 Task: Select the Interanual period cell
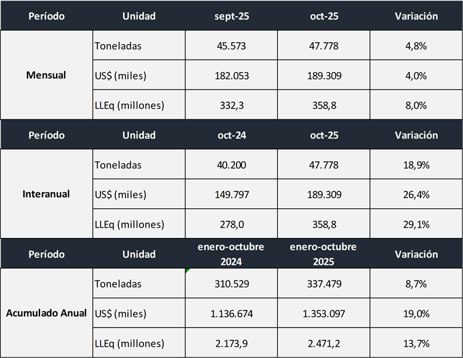click(x=46, y=194)
